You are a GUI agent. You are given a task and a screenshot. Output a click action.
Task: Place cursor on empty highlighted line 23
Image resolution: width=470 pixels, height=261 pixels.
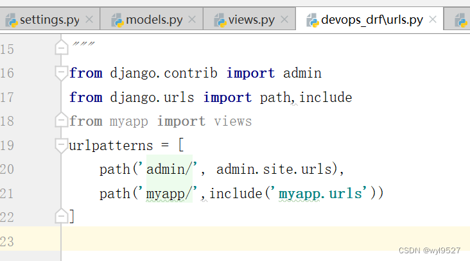266,239
